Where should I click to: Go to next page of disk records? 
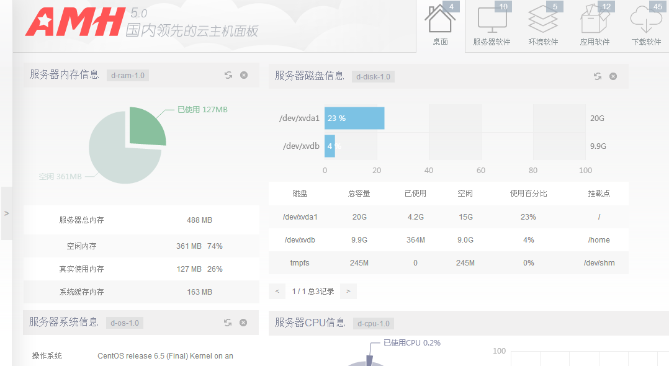tap(348, 291)
